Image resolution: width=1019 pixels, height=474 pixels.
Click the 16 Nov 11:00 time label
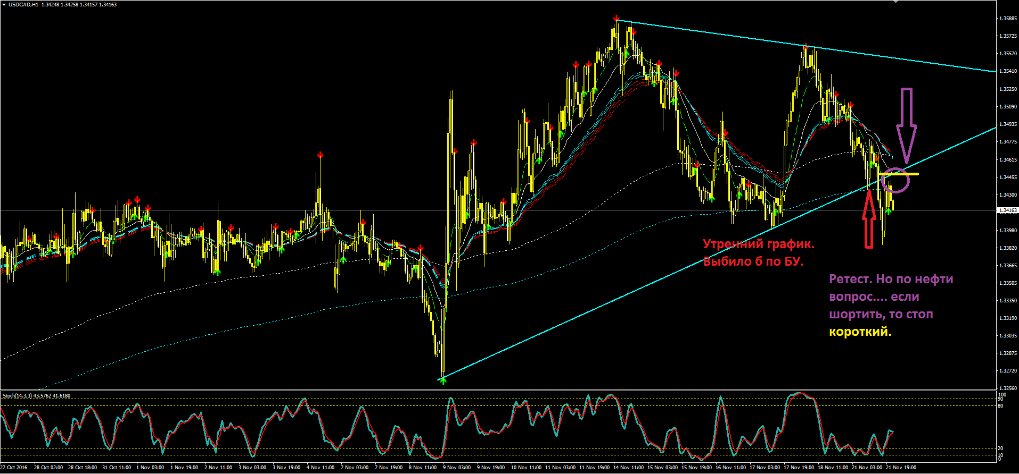point(730,468)
